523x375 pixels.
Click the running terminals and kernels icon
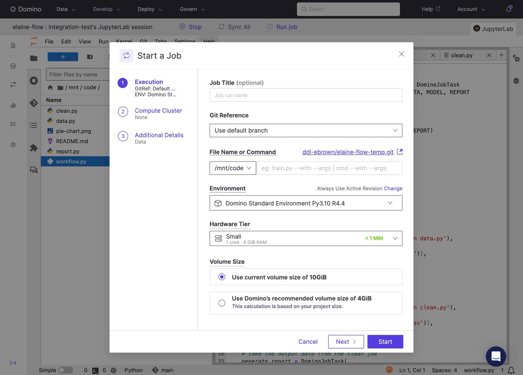pyautogui.click(x=34, y=80)
